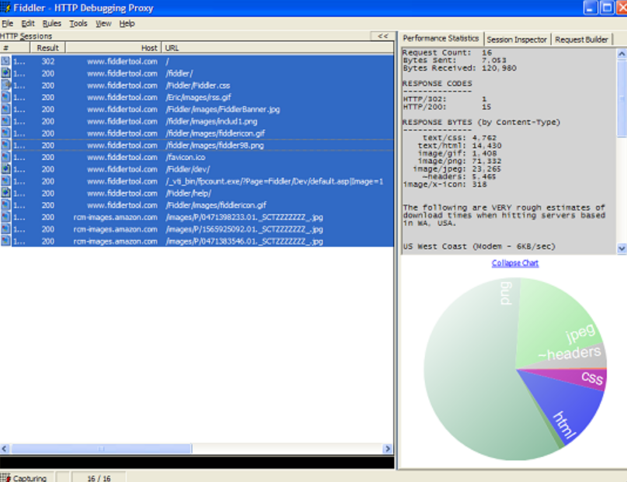Click the icon beside FiddlerBanner.jpg session
The width and height of the screenshot is (627, 482).
[6, 109]
